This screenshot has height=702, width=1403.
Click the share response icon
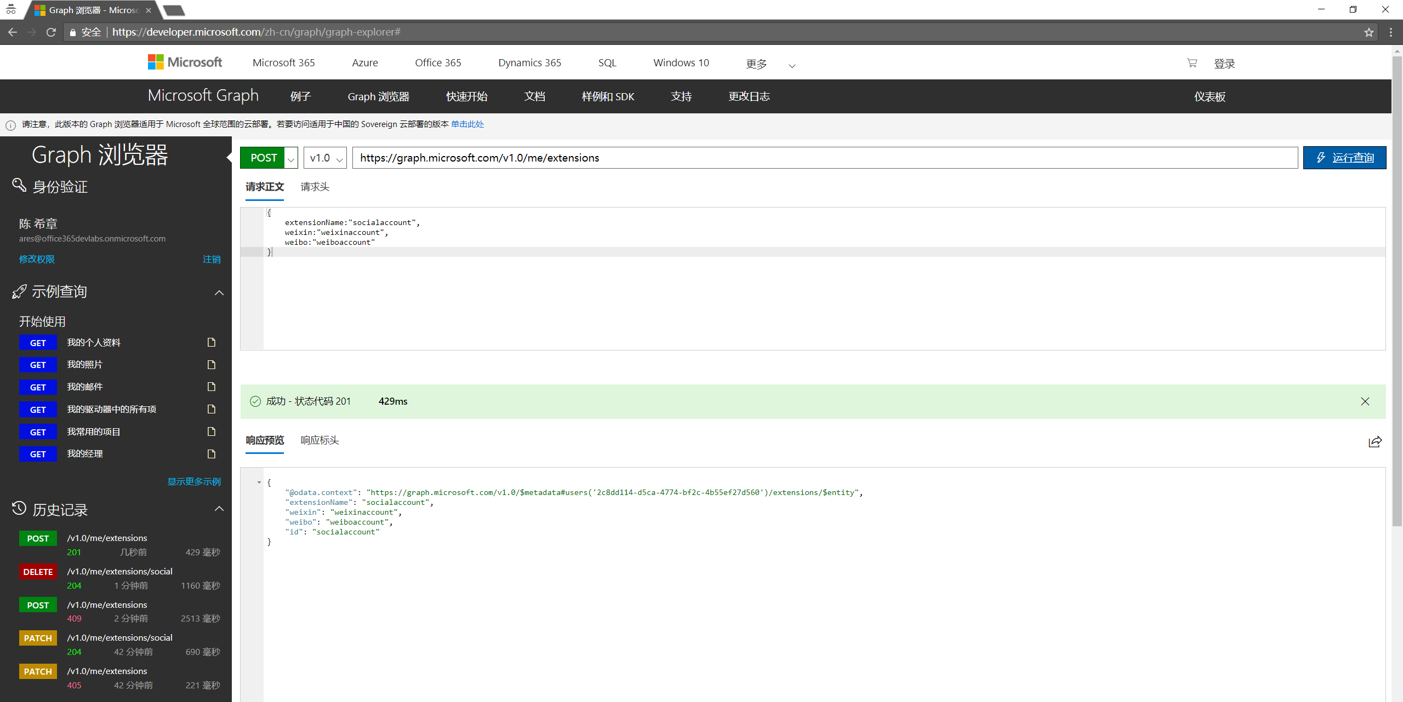1375,442
